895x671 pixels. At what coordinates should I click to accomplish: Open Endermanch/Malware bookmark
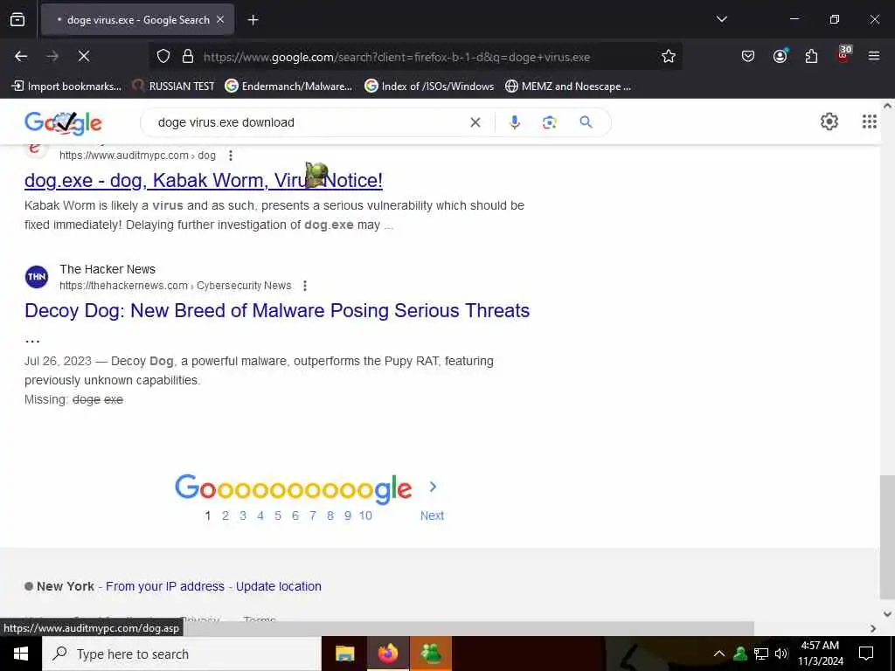point(288,86)
